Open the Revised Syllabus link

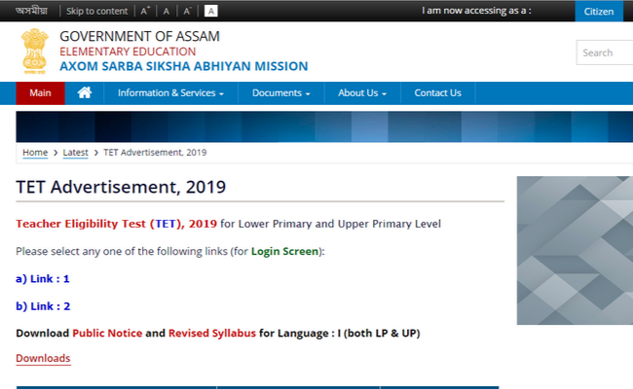pyautogui.click(x=211, y=334)
